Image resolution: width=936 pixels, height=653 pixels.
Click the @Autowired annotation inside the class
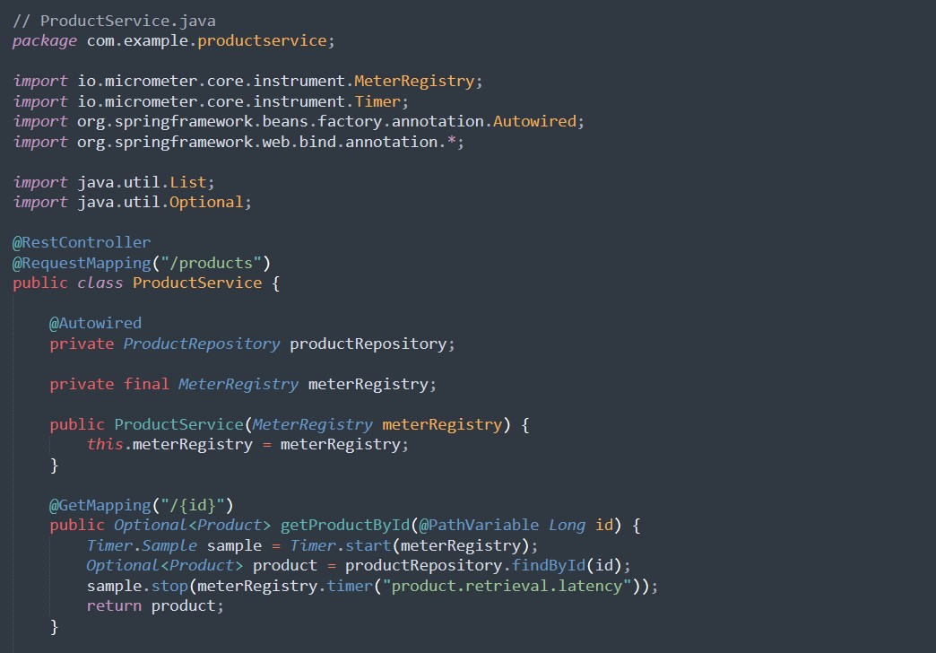click(95, 323)
